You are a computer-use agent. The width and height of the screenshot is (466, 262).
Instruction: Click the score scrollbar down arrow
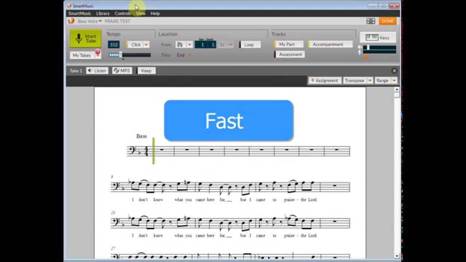[x=397, y=256]
